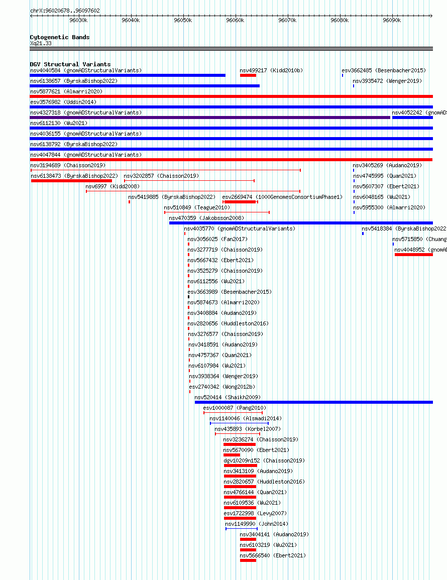
Task: Select the nsv4745995 (Quan2021) label
Action: tap(385, 176)
